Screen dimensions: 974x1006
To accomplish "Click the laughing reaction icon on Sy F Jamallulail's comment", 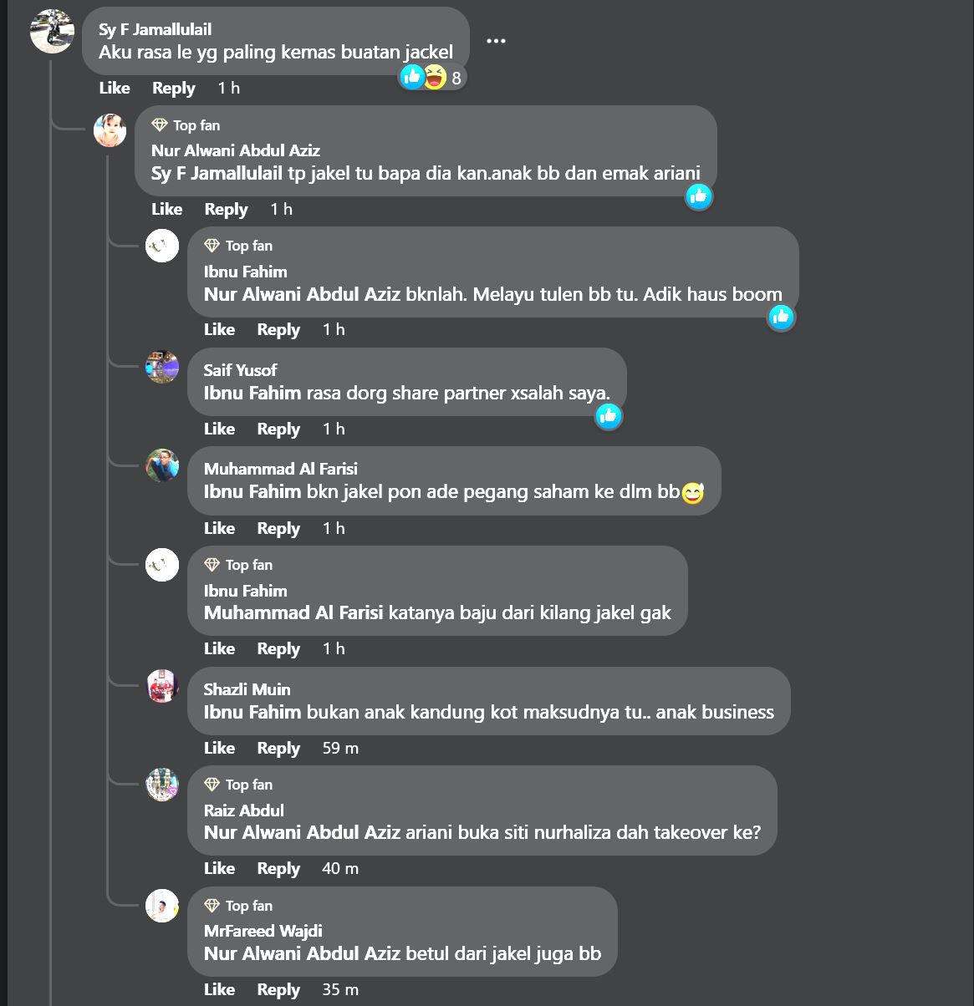I will 433,76.
